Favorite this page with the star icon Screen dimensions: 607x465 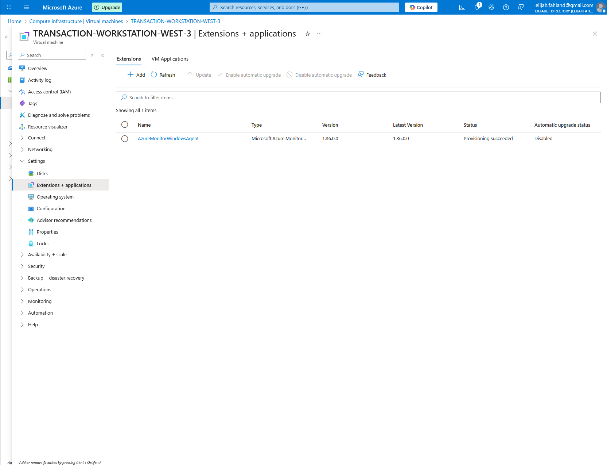308,34
